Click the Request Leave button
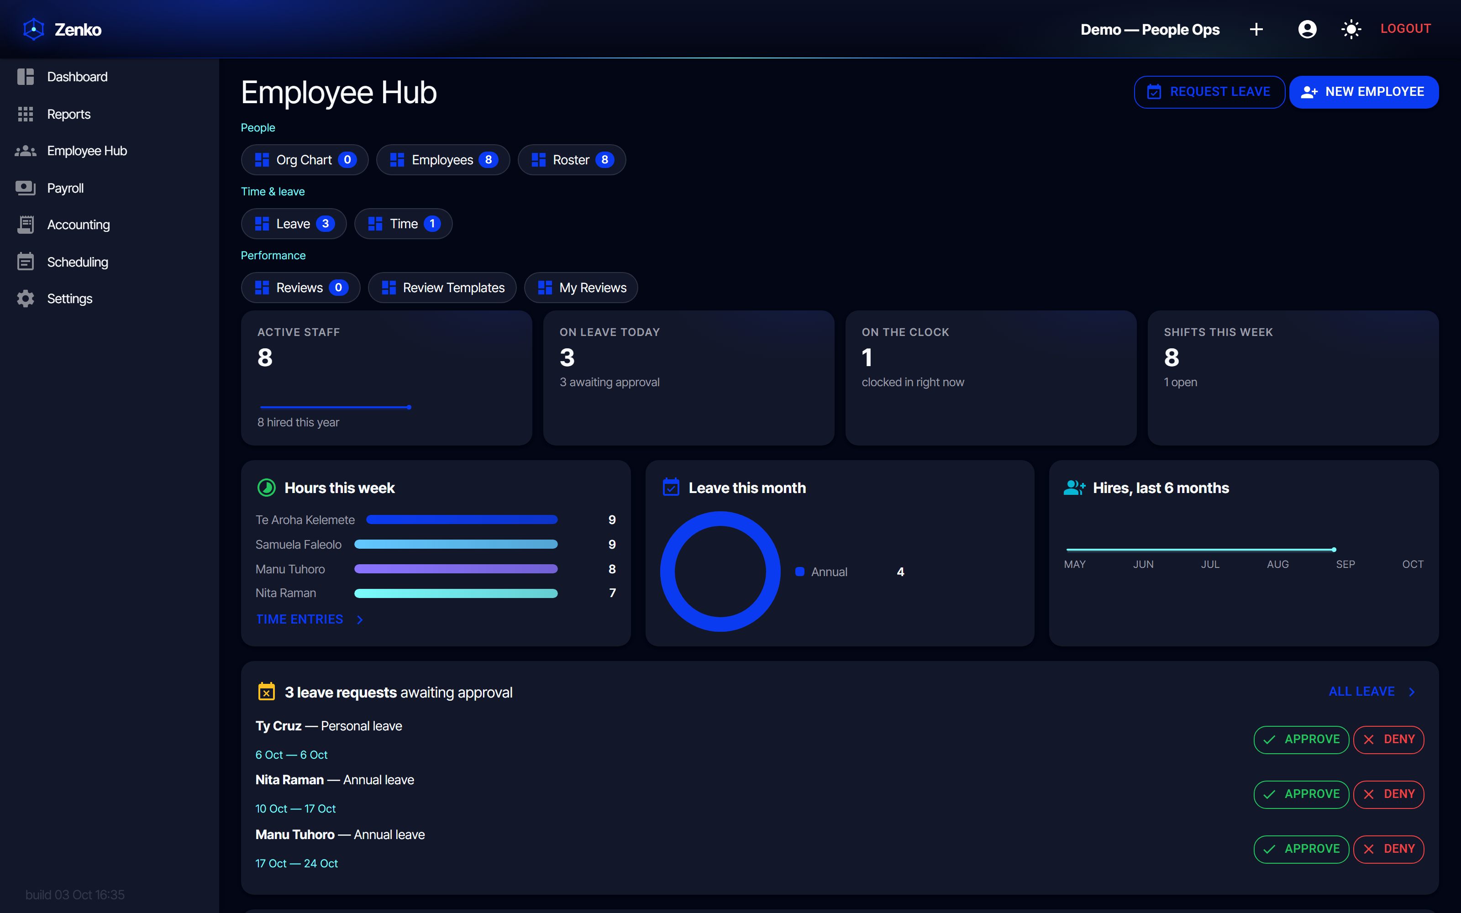This screenshot has height=913, width=1461. tap(1209, 92)
